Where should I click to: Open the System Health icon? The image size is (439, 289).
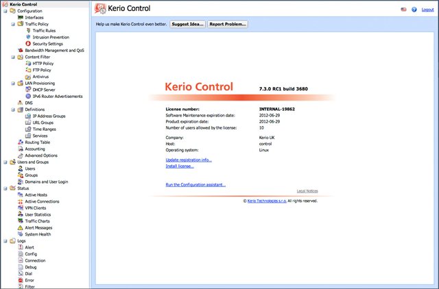21,234
